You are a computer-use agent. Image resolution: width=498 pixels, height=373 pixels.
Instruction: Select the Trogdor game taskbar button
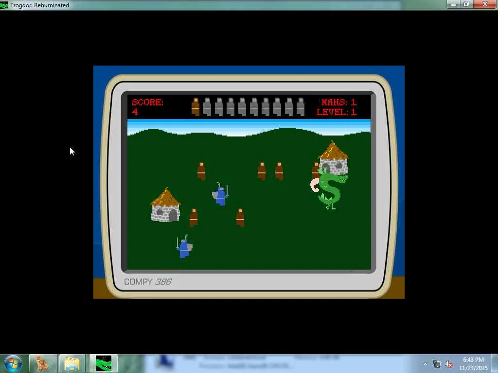click(104, 364)
